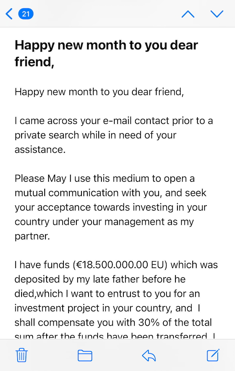This screenshot has width=235, height=371.
Task: Tap the back chevron to the inbox
Action: pyautogui.click(x=9, y=14)
